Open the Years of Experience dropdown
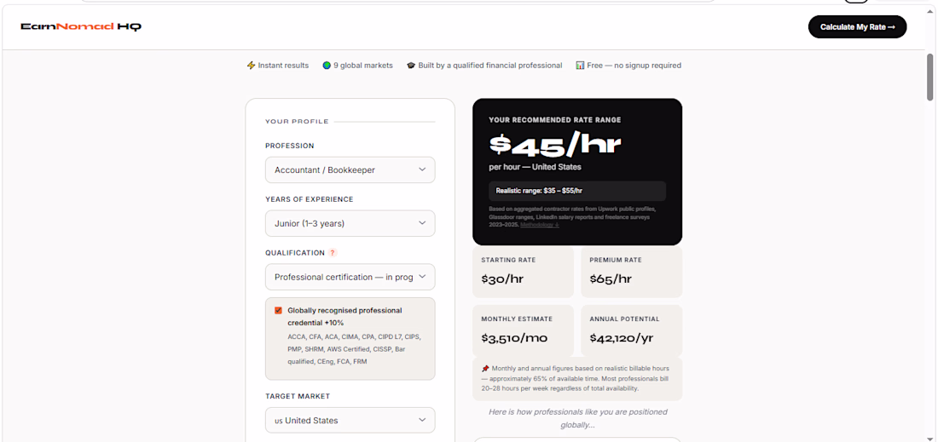 click(x=350, y=223)
